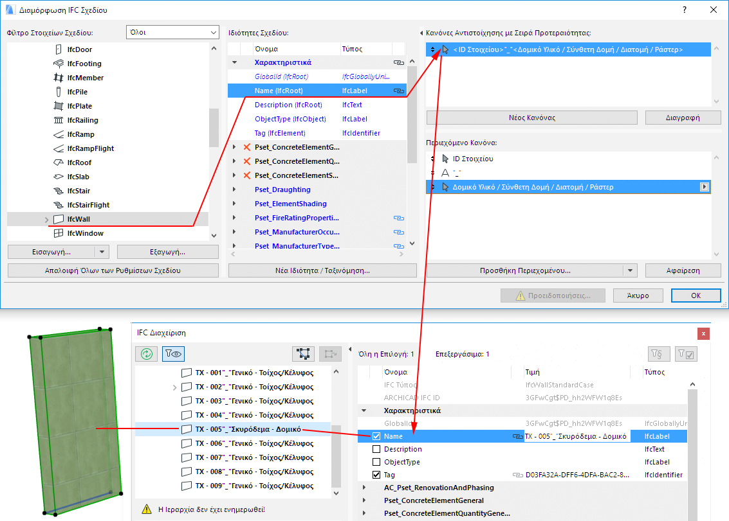
Task: Select the IfcRoof element icon
Action: [59, 163]
